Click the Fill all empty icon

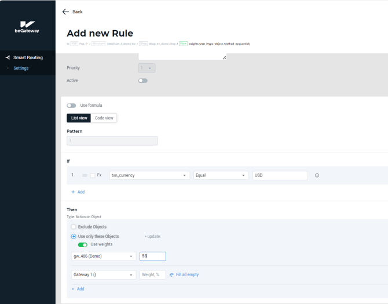(x=171, y=275)
